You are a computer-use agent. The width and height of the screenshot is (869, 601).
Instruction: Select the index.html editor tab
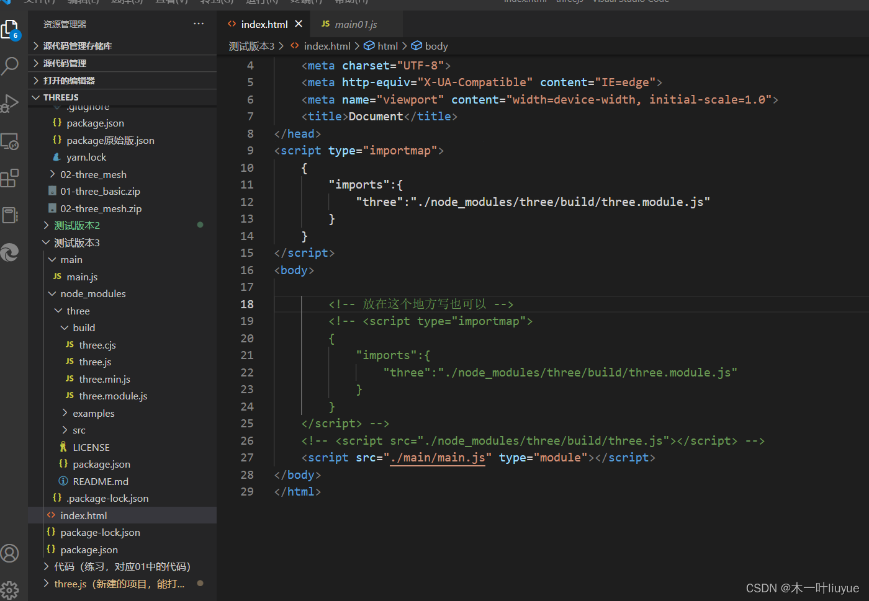pos(264,24)
